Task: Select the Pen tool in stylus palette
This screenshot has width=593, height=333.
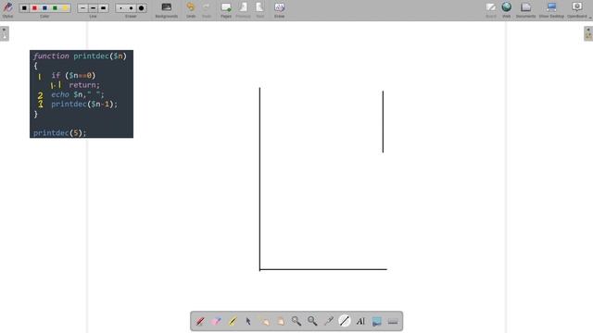Action: tap(200, 321)
